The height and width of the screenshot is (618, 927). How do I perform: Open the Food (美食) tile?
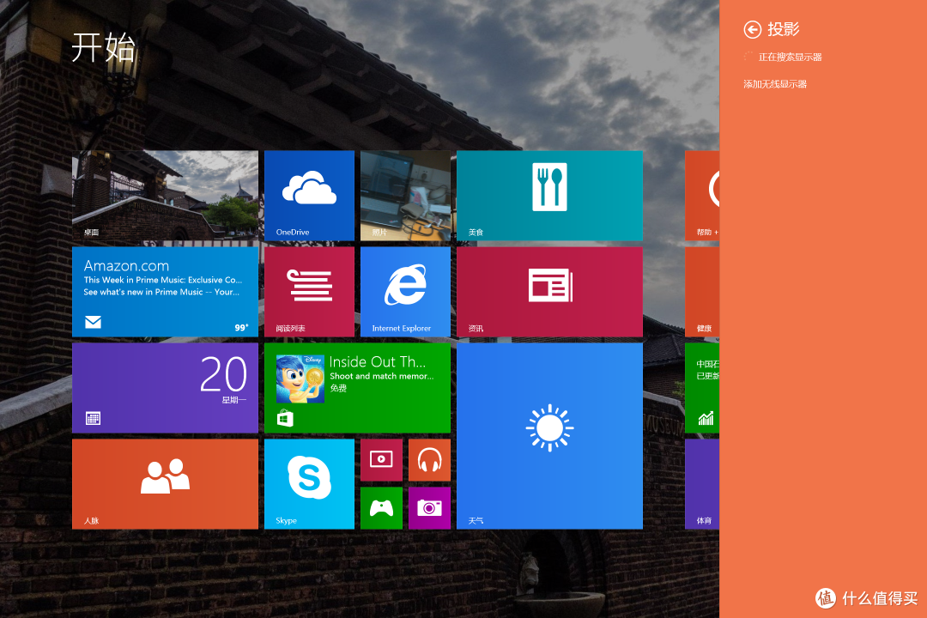549,196
